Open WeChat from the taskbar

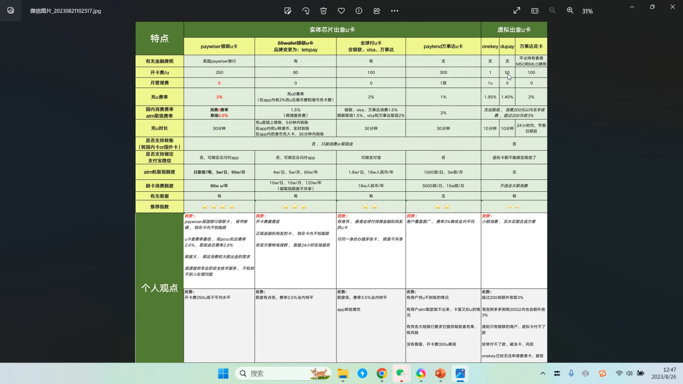[x=401, y=373]
